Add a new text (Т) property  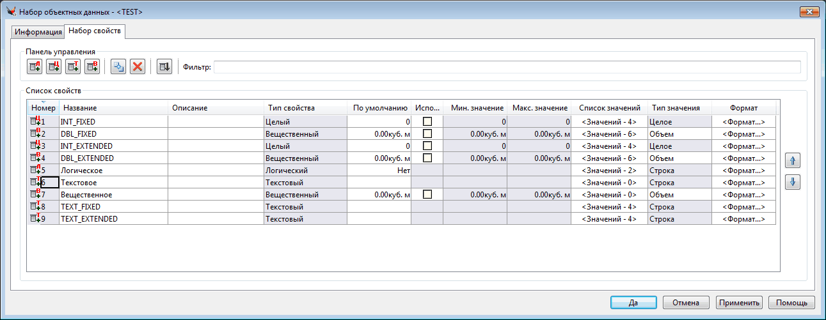[x=72, y=66]
